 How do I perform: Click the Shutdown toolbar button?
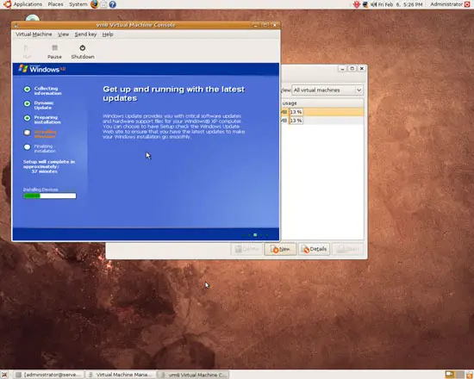(x=83, y=52)
